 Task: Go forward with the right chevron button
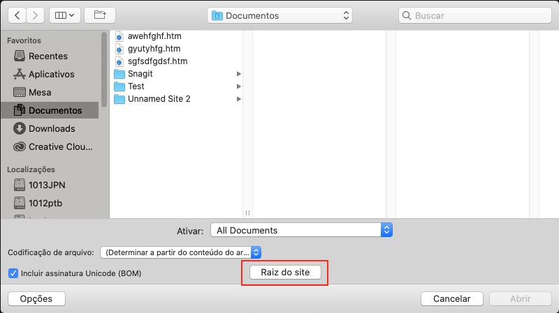pos(35,15)
